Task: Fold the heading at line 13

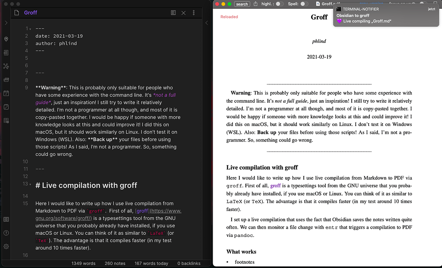Action: click(x=29, y=185)
